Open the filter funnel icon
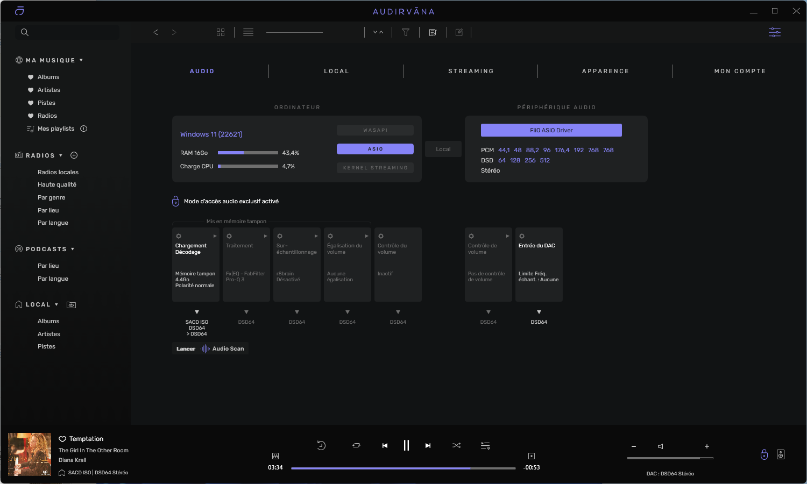 tap(406, 32)
